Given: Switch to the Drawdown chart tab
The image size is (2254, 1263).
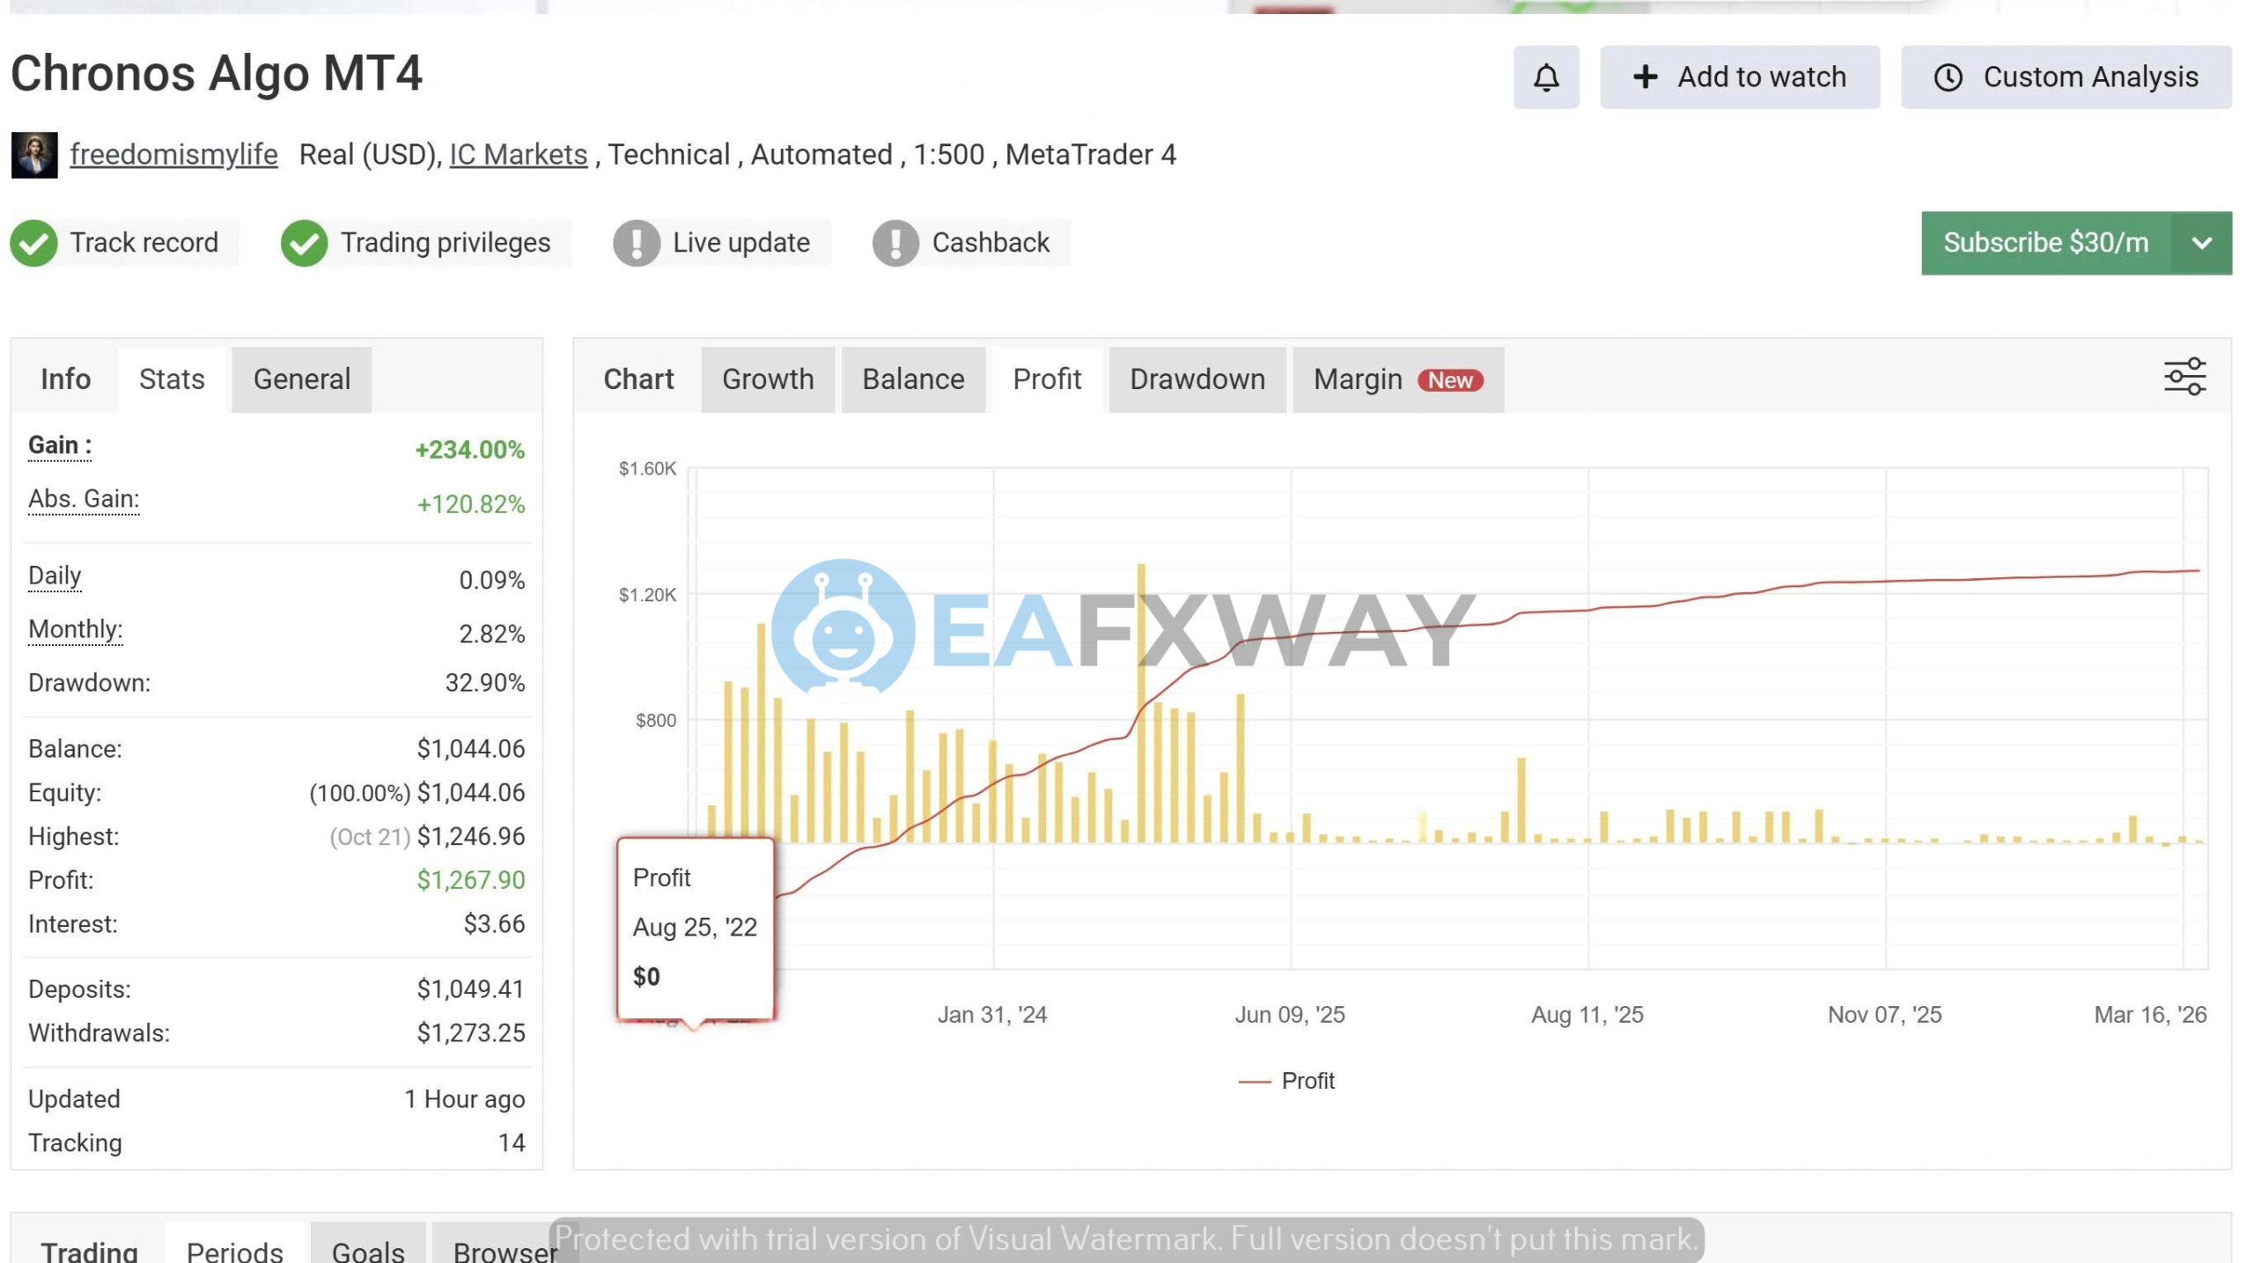Looking at the screenshot, I should tap(1197, 379).
